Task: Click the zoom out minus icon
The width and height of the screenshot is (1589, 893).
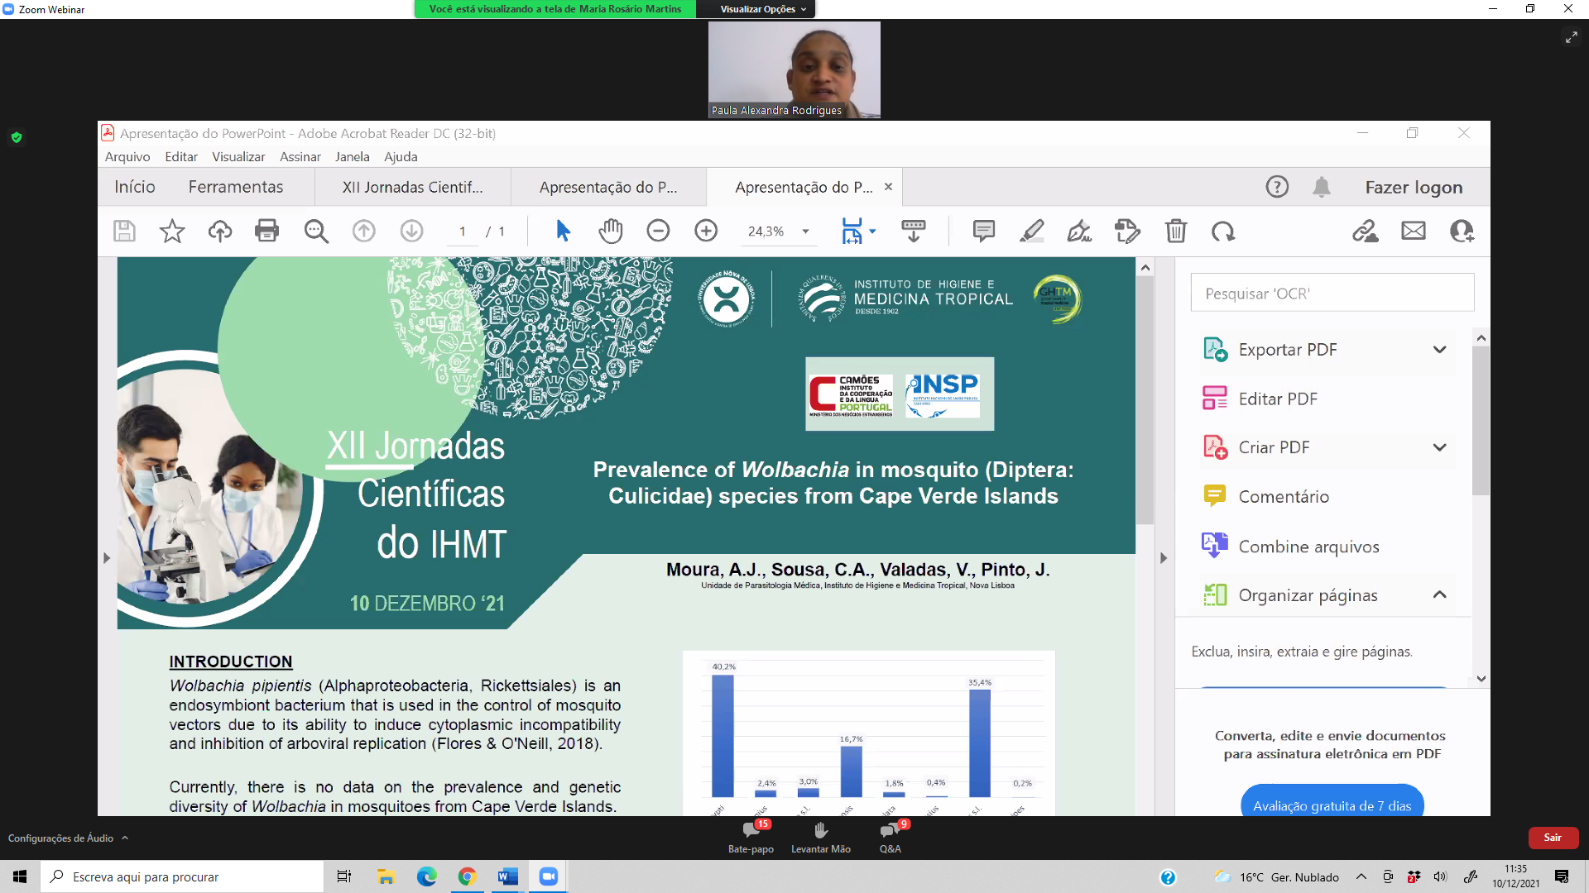Action: coord(658,231)
